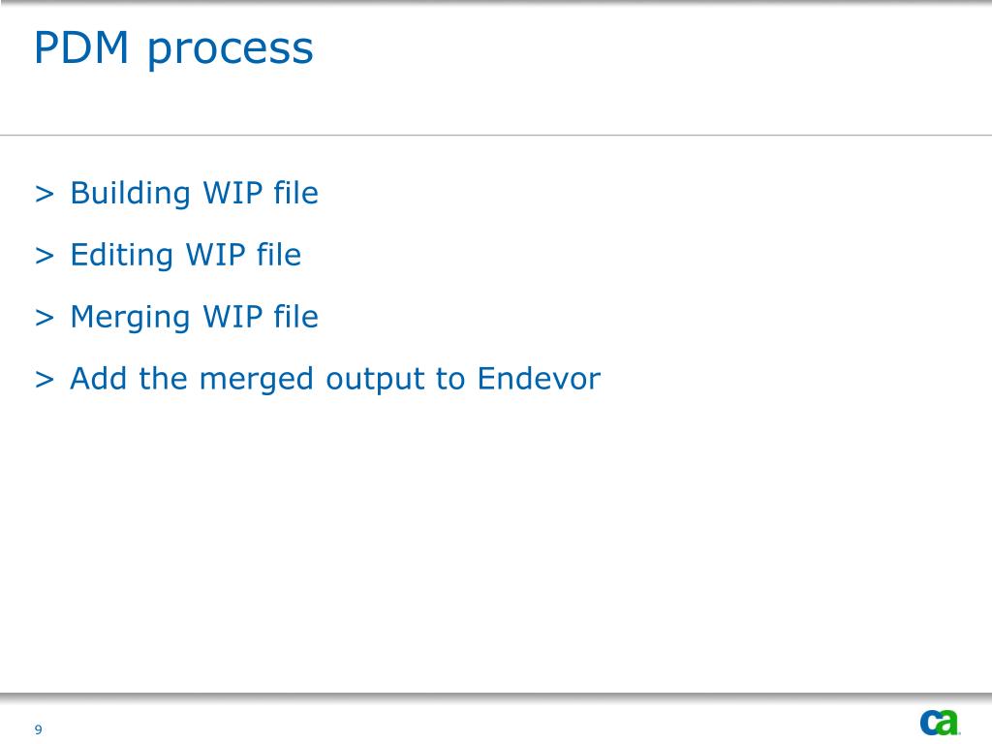Screen dimensions: 992x744
Task: Click the word Merging in the third bullet
Action: click(x=131, y=318)
